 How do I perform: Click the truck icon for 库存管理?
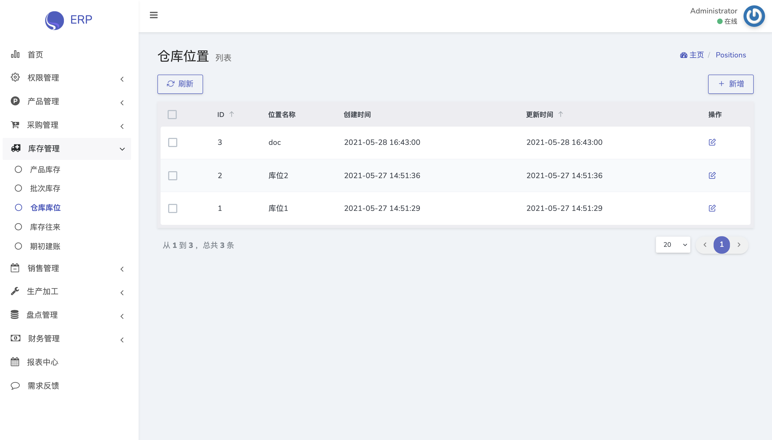tap(16, 148)
